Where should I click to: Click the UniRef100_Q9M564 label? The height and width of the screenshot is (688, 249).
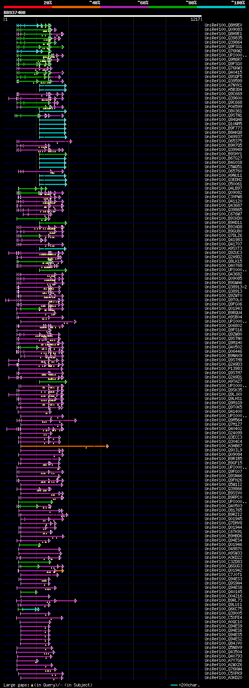pos(223,420)
